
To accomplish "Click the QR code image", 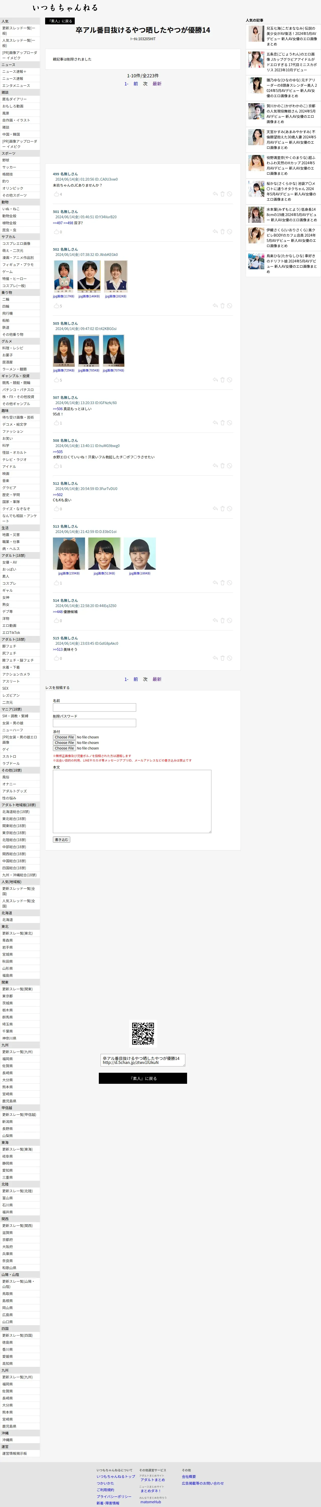I will tap(143, 1034).
